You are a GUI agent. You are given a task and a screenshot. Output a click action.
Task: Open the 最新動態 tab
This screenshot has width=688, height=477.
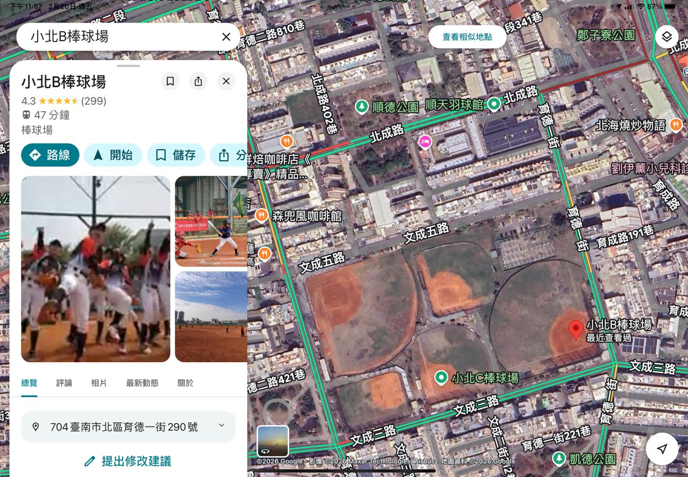tap(142, 383)
